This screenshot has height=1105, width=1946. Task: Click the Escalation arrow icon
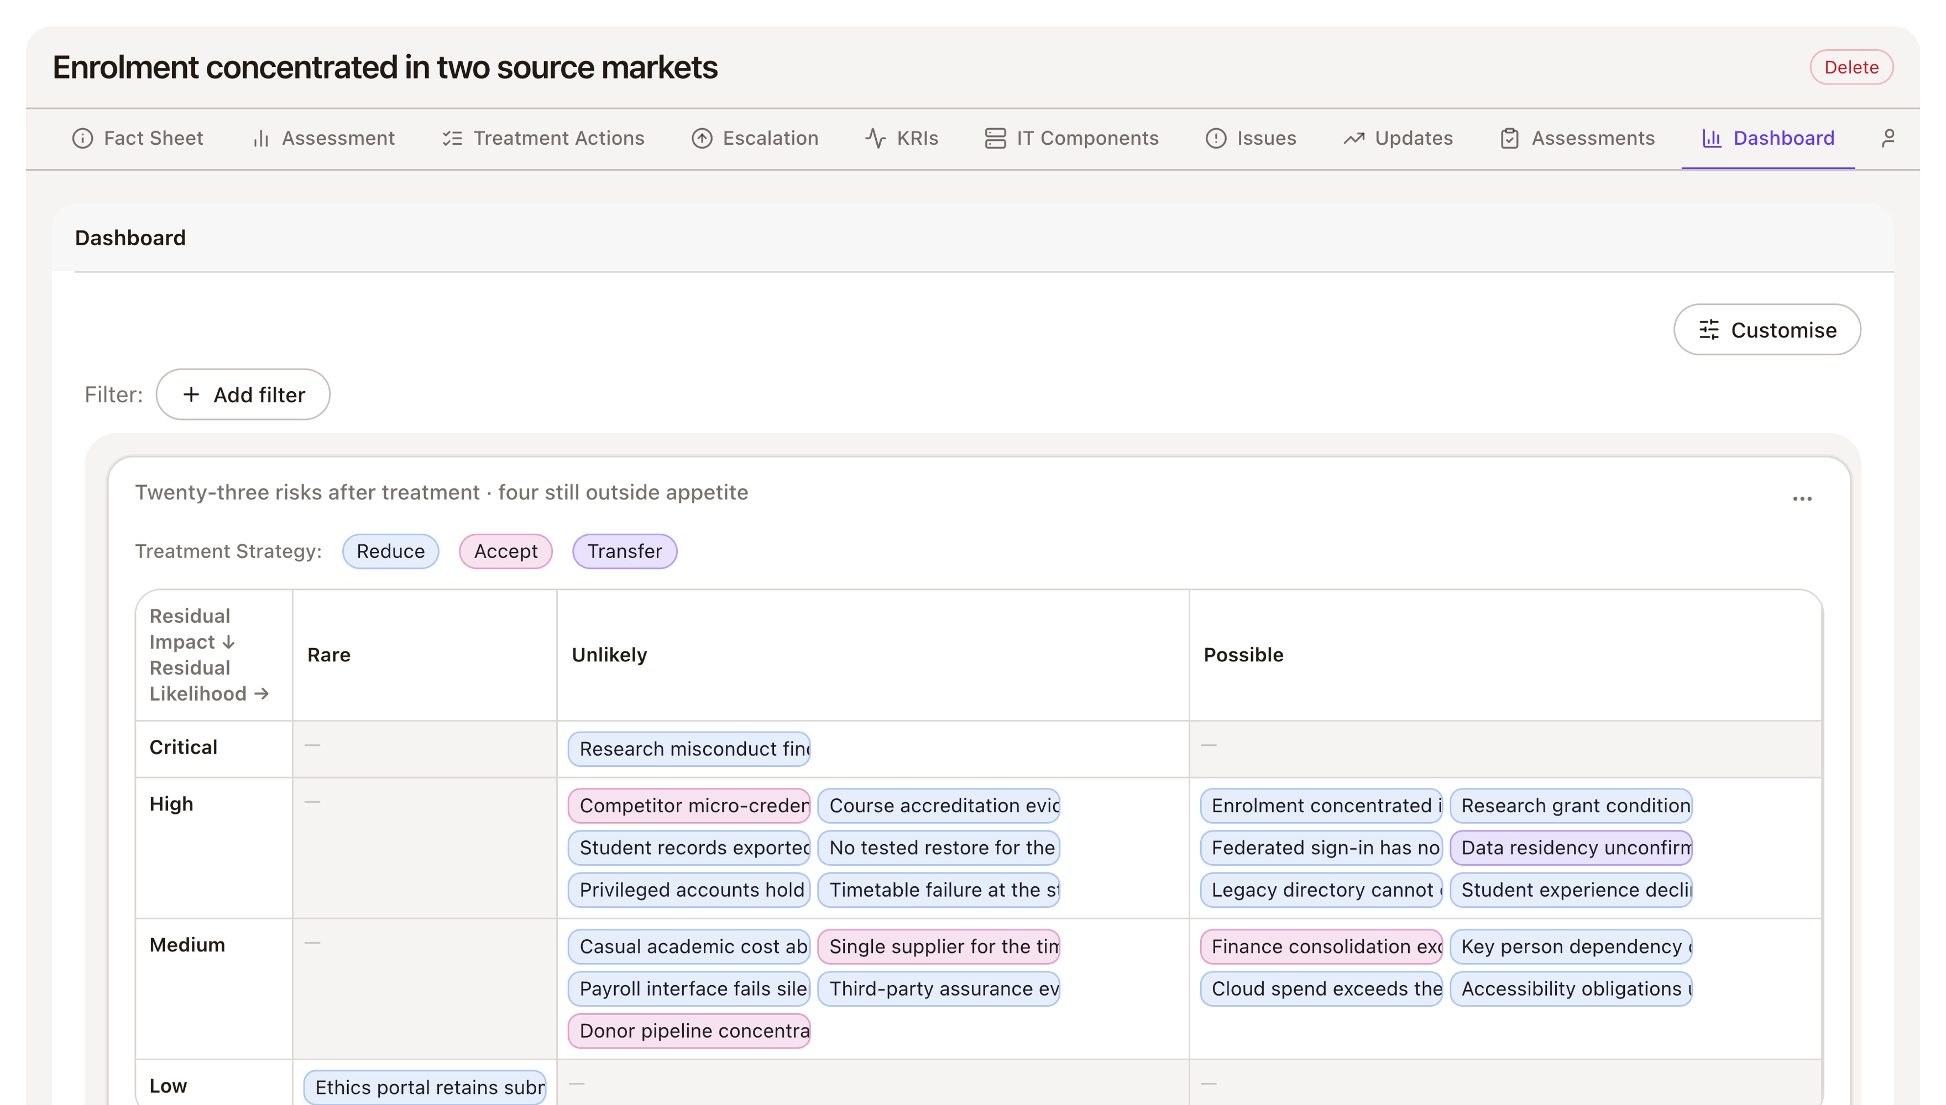coord(702,138)
